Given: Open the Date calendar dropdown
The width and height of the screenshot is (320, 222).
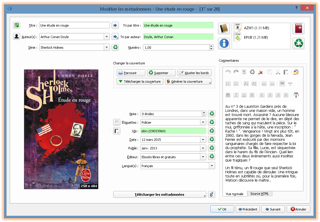Looking at the screenshot, I should click(203, 139).
